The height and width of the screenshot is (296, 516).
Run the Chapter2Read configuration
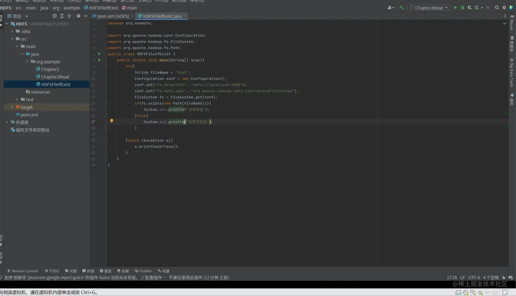(455, 8)
